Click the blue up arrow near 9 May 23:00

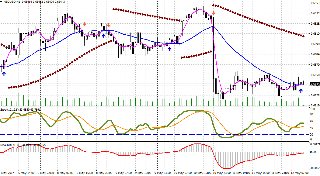click(169, 48)
